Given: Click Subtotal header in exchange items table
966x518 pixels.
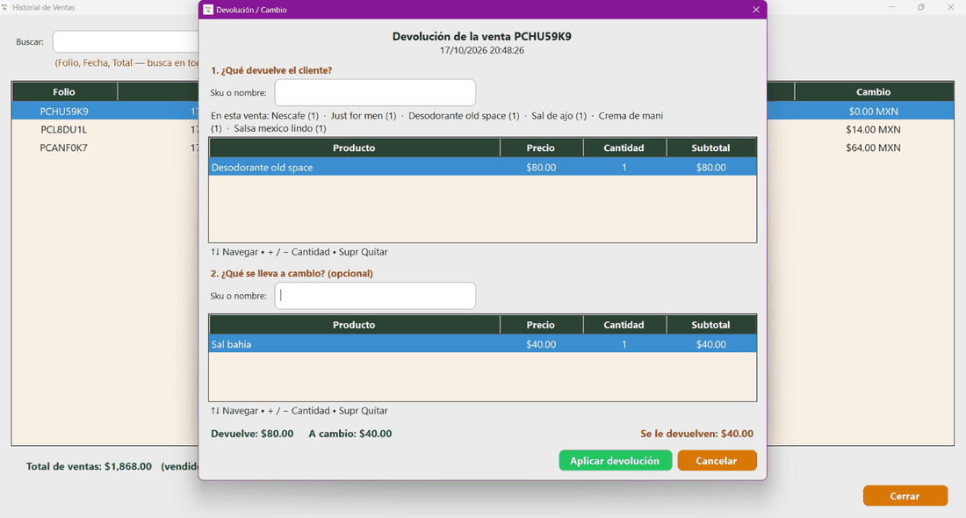Looking at the screenshot, I should click(x=711, y=325).
